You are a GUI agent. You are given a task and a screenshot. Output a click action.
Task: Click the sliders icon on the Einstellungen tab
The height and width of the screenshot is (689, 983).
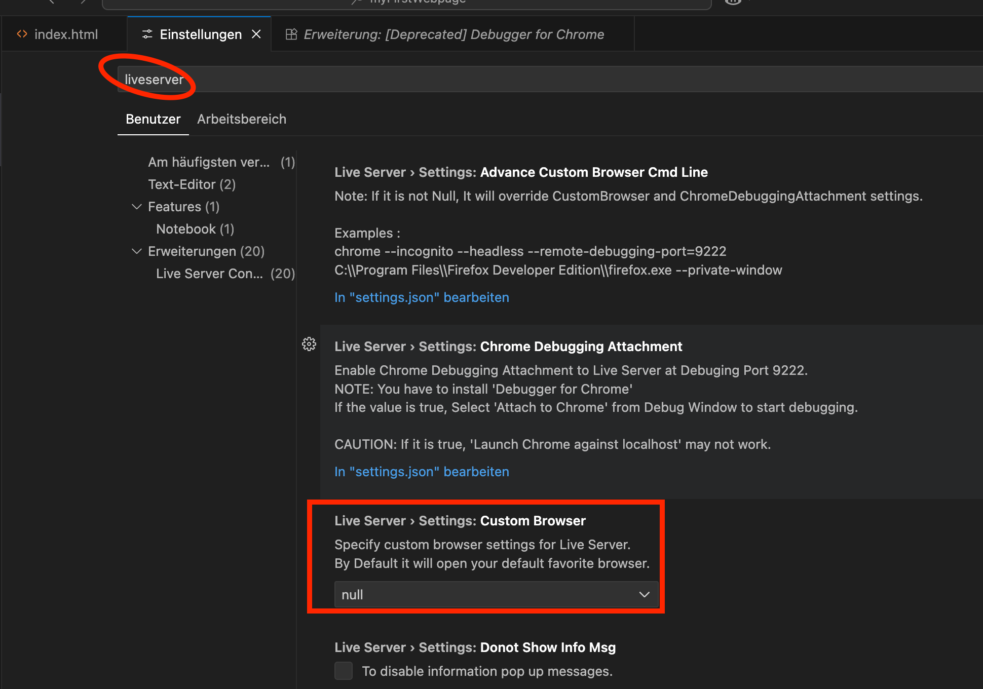(x=147, y=34)
